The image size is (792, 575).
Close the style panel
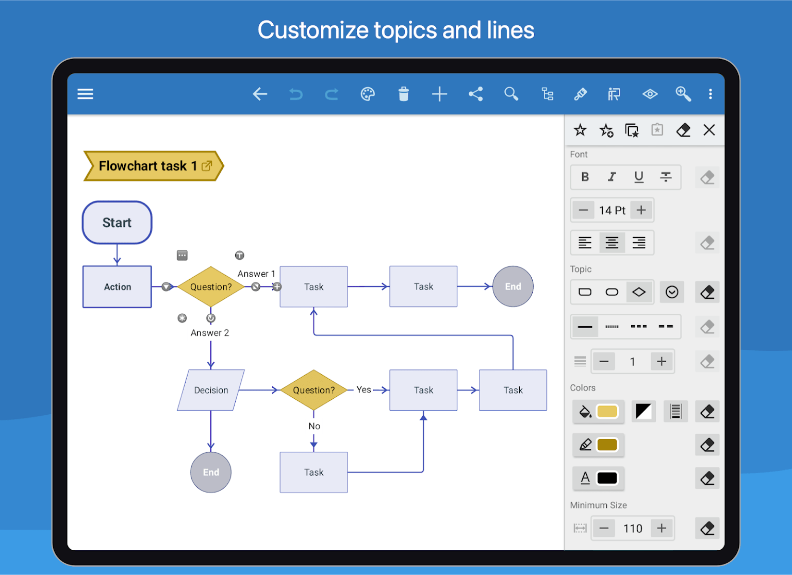tap(709, 130)
